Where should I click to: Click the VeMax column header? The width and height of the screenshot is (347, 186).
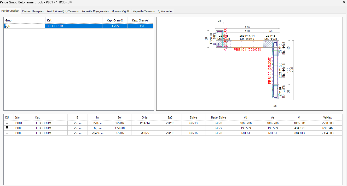click(327, 117)
